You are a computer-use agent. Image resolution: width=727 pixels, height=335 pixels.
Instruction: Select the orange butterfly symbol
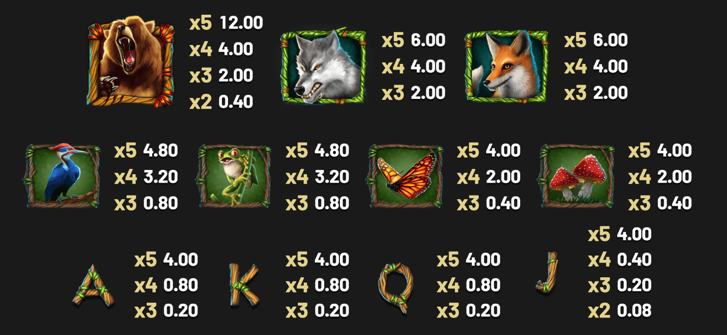[406, 176]
